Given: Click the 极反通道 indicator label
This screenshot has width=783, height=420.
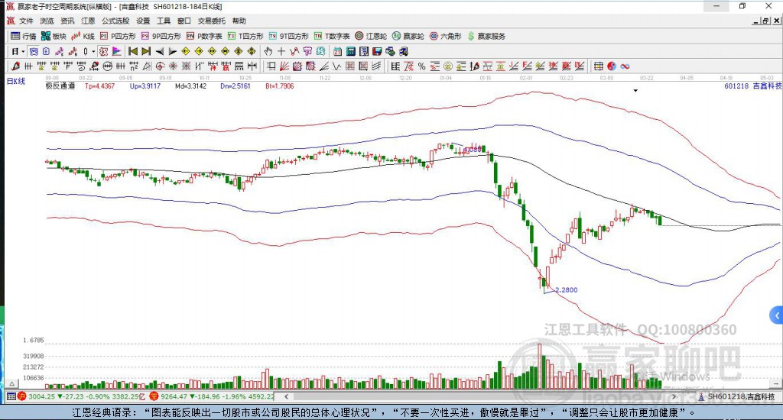Looking at the screenshot, I should pyautogui.click(x=60, y=86).
